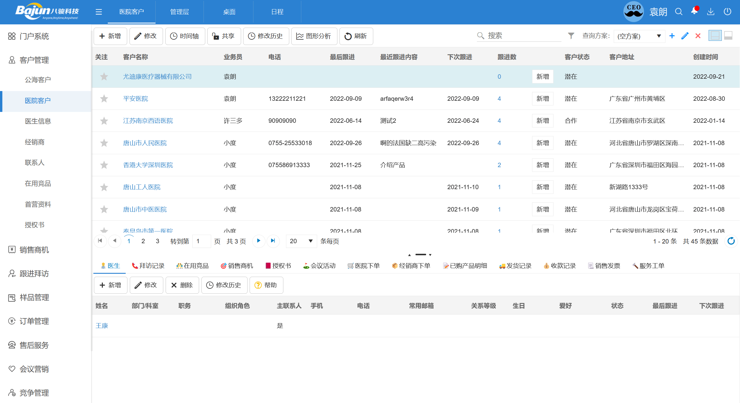Switch to the 拜访记录 tab
This screenshot has width=740, height=403.
[x=148, y=266]
